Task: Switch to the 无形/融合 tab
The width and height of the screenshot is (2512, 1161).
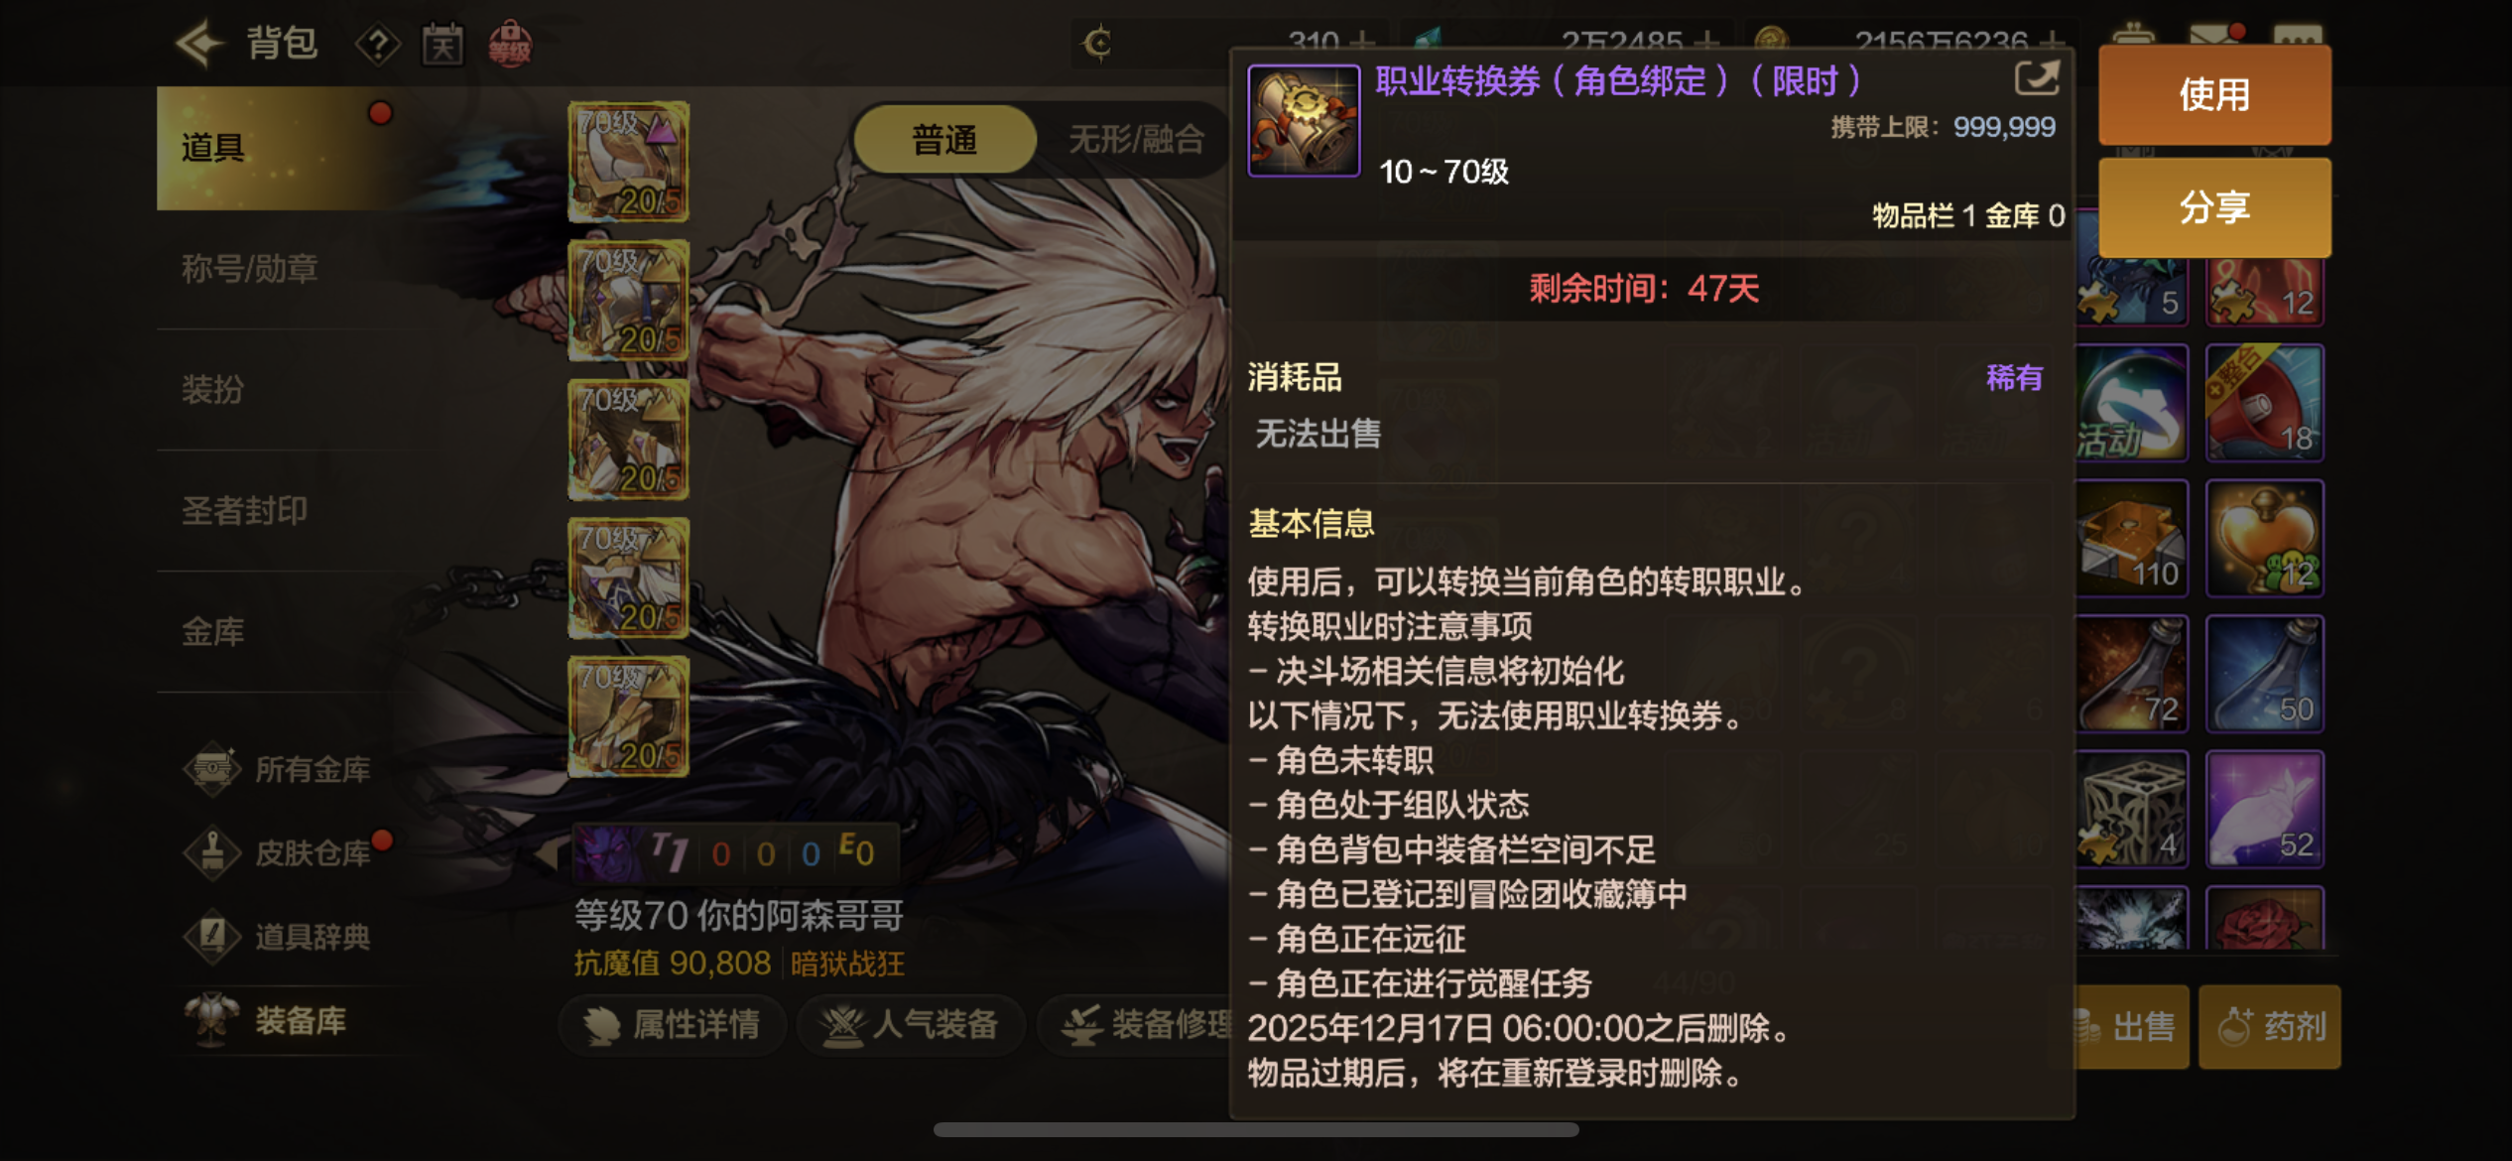Action: (x=1136, y=140)
